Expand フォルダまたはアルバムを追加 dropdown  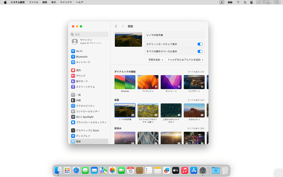(185, 59)
